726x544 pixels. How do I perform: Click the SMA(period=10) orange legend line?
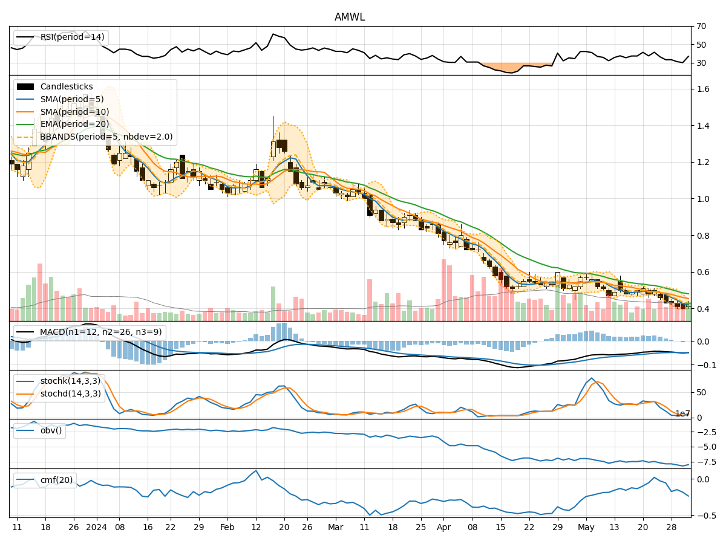click(x=26, y=112)
